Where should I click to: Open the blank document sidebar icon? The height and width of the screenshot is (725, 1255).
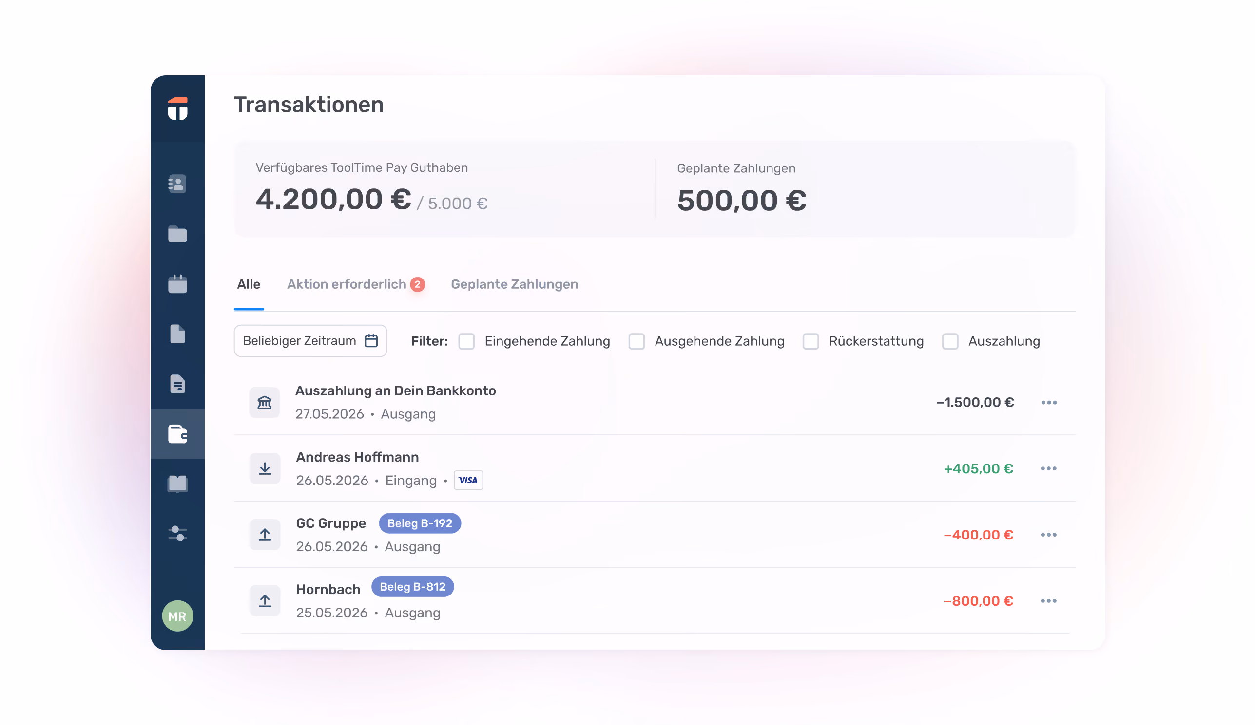pos(177,334)
